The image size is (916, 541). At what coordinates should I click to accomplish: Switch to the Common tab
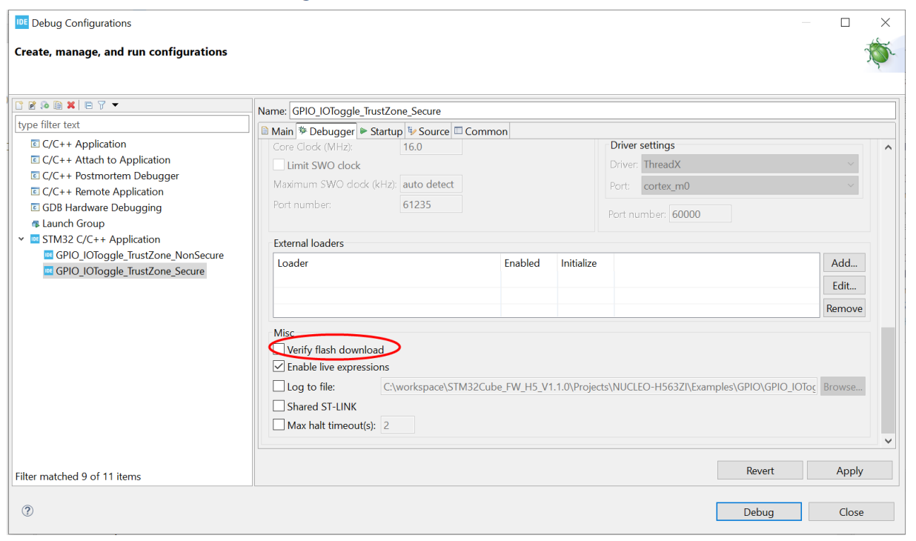click(x=481, y=131)
